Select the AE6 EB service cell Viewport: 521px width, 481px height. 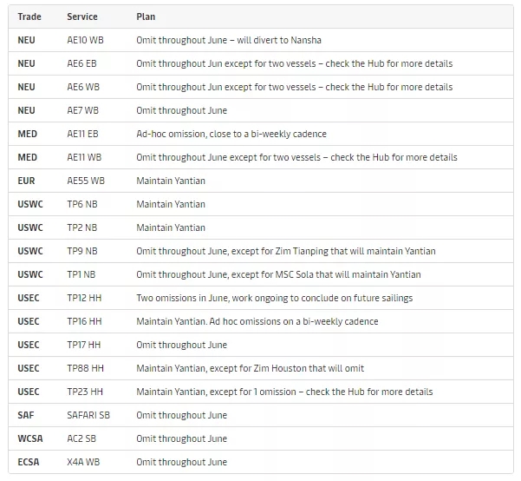pos(82,64)
